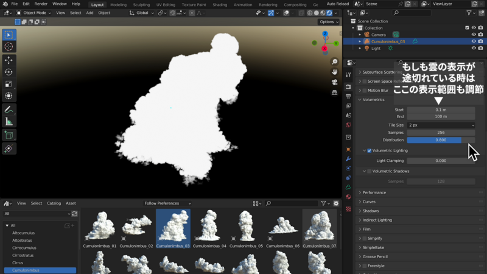Open the Render properties tab

click(348, 86)
